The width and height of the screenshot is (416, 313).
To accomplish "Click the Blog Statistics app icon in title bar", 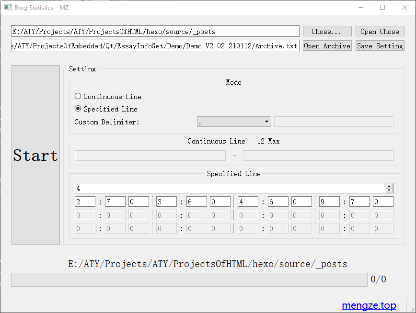I will click(8, 7).
